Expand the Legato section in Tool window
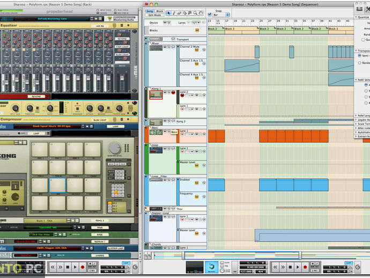Screen dimensions: 370x278 (356, 120)
